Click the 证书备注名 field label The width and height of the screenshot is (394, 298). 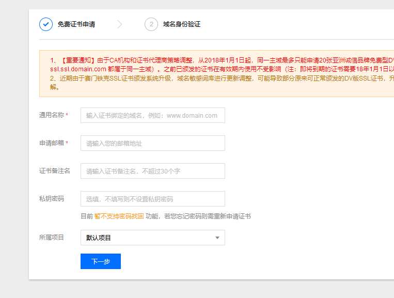tap(55, 171)
